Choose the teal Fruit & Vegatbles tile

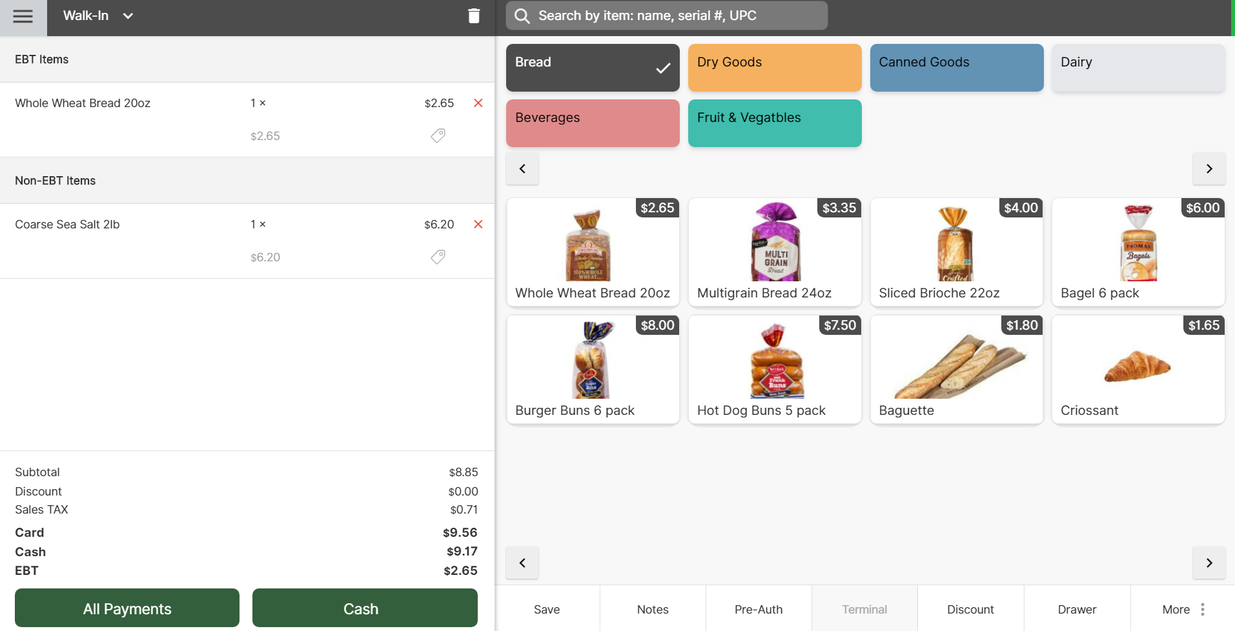[774, 123]
